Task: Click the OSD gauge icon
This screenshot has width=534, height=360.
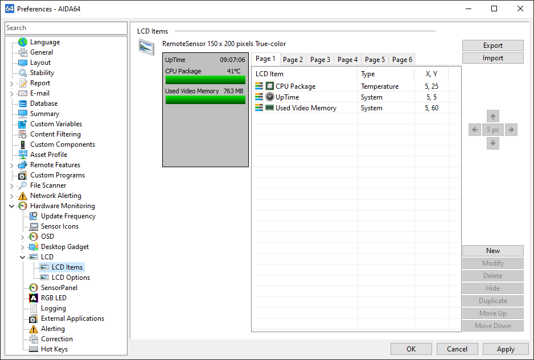Action: point(34,237)
